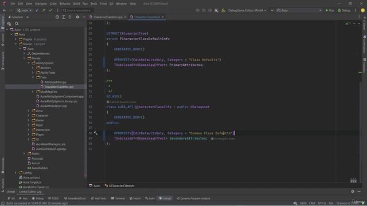This screenshot has width=367, height=206.
Task: Click the Debug button in toolbar
Action: point(344,10)
